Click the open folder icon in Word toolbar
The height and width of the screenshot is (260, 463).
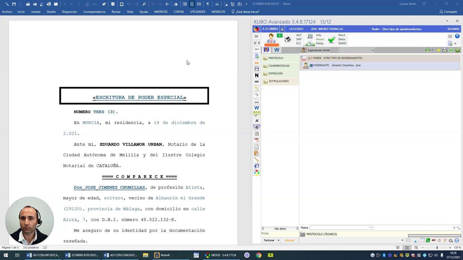tap(28, 4)
